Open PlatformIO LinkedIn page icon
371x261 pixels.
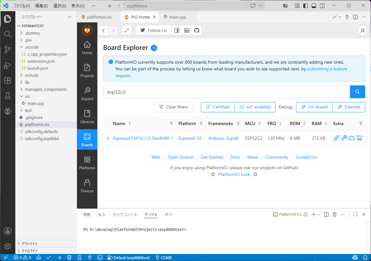[x=187, y=30]
